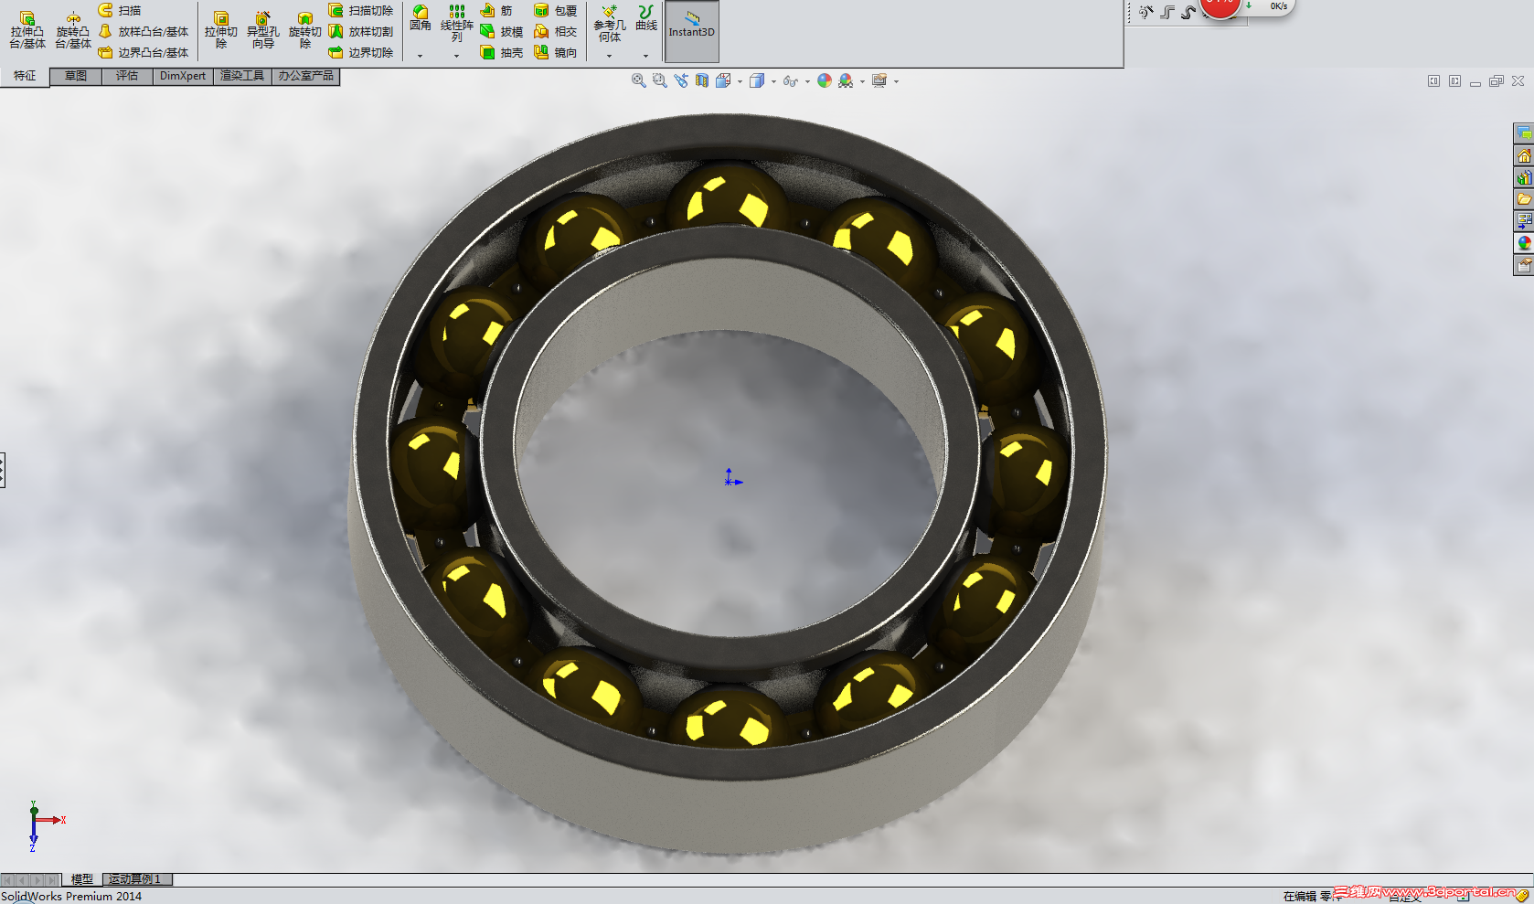Open the view orientation dropdown arrow
This screenshot has height=904, width=1534.
click(740, 81)
